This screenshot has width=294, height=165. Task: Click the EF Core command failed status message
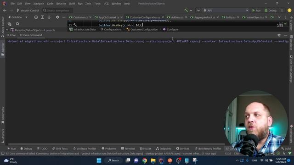pyautogui.click(x=111, y=154)
